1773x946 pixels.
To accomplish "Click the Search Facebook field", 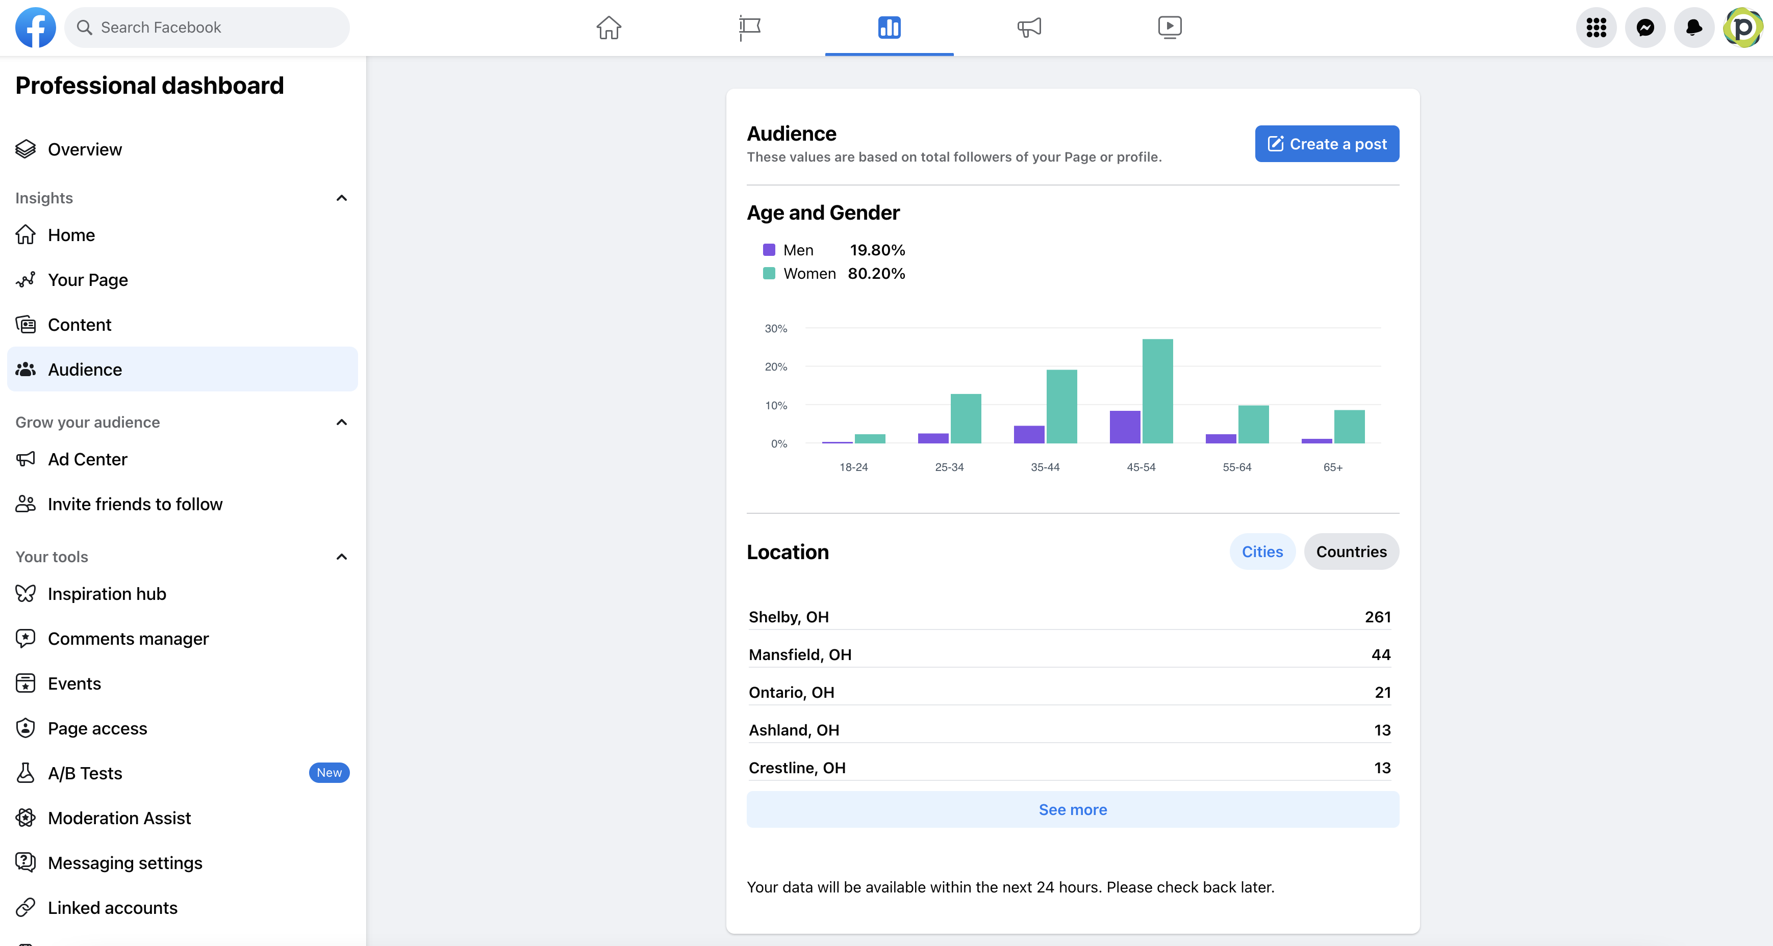I will (x=207, y=28).
